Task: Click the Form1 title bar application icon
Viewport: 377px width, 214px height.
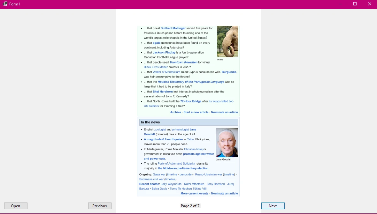Action: tap(4, 4)
